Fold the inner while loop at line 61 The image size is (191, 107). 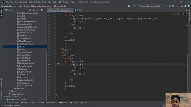pos(56,62)
